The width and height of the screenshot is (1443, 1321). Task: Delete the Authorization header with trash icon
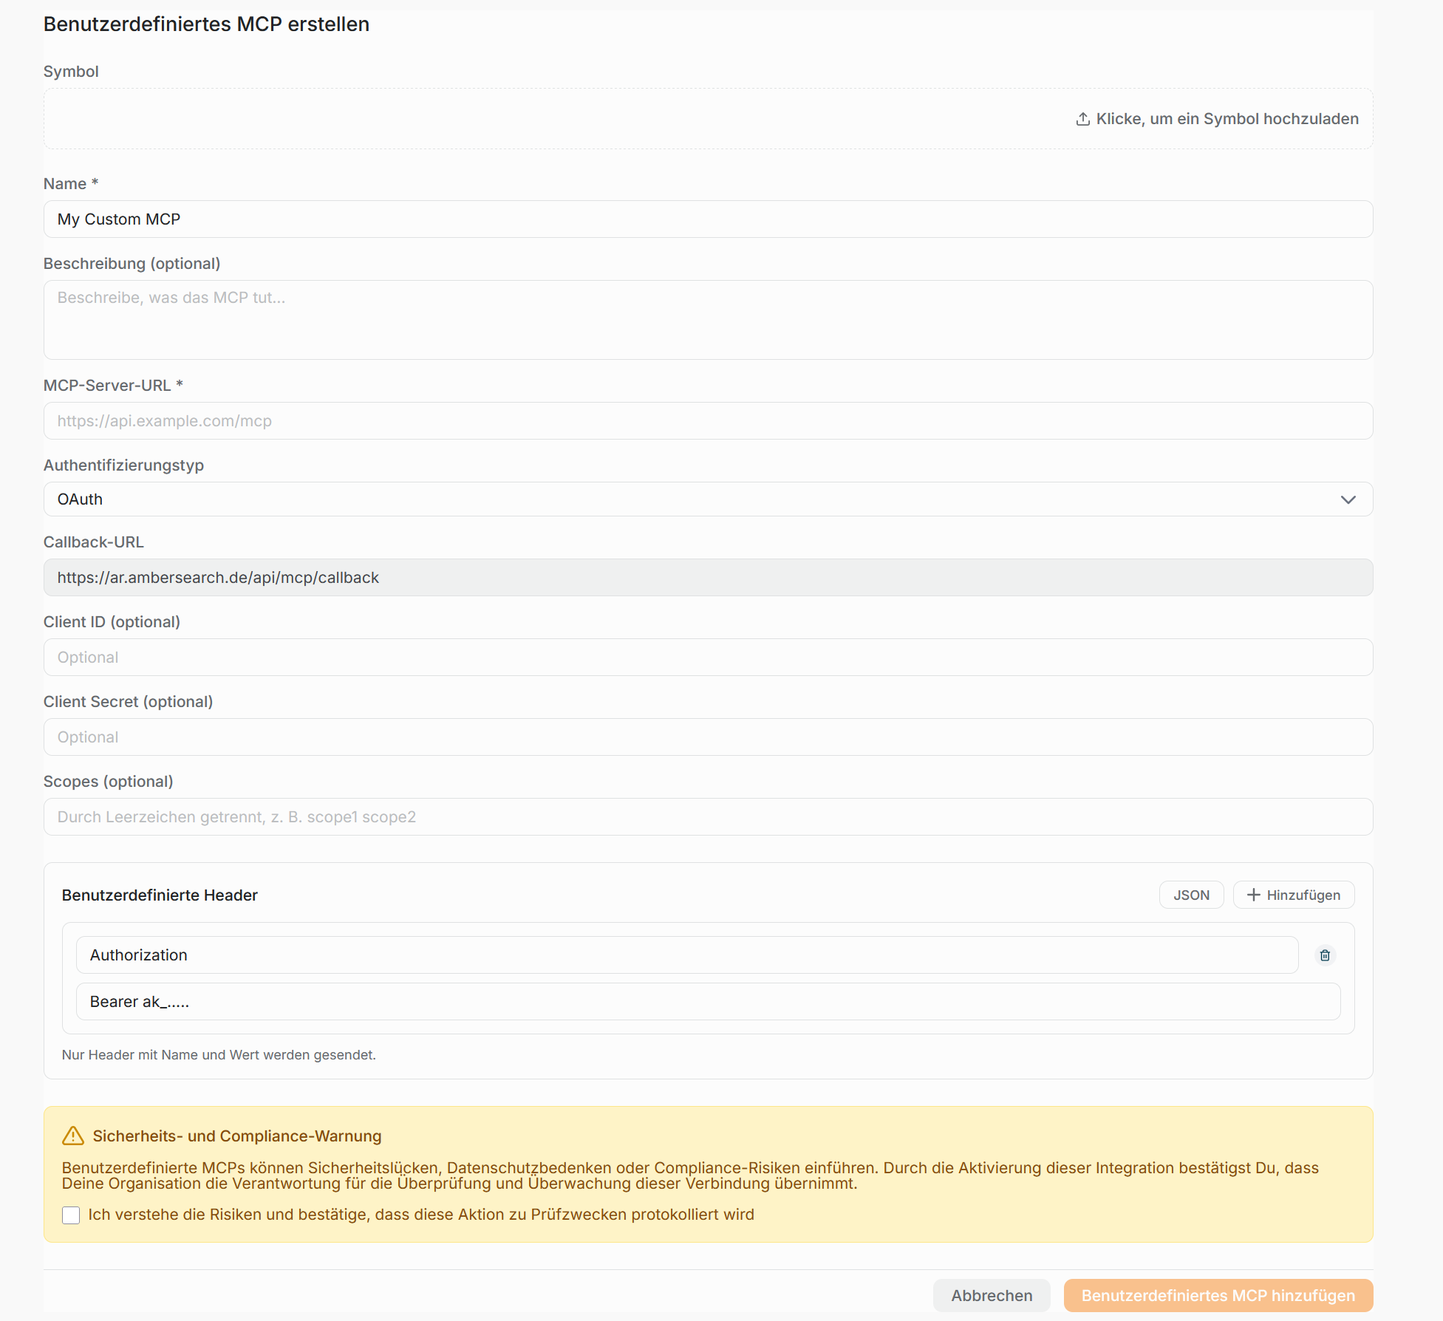1325,955
